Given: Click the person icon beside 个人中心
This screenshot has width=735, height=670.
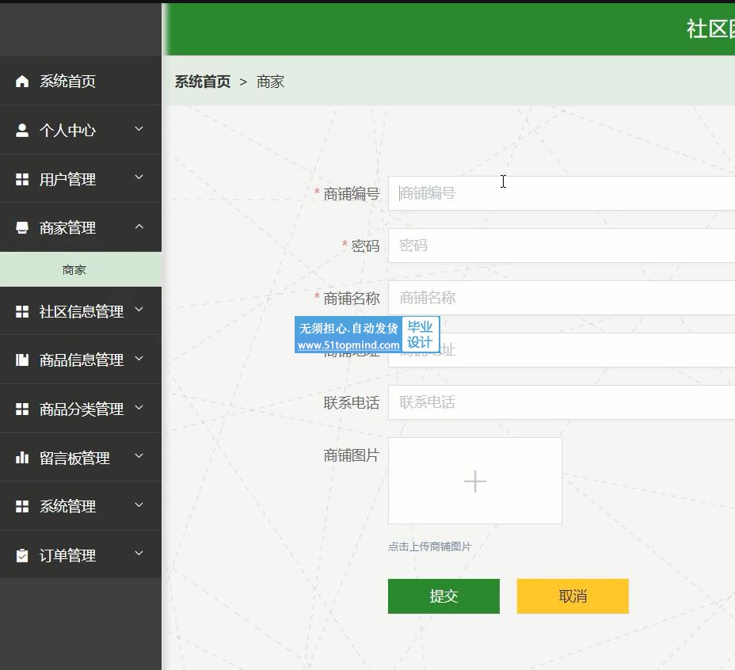Looking at the screenshot, I should pos(22,130).
